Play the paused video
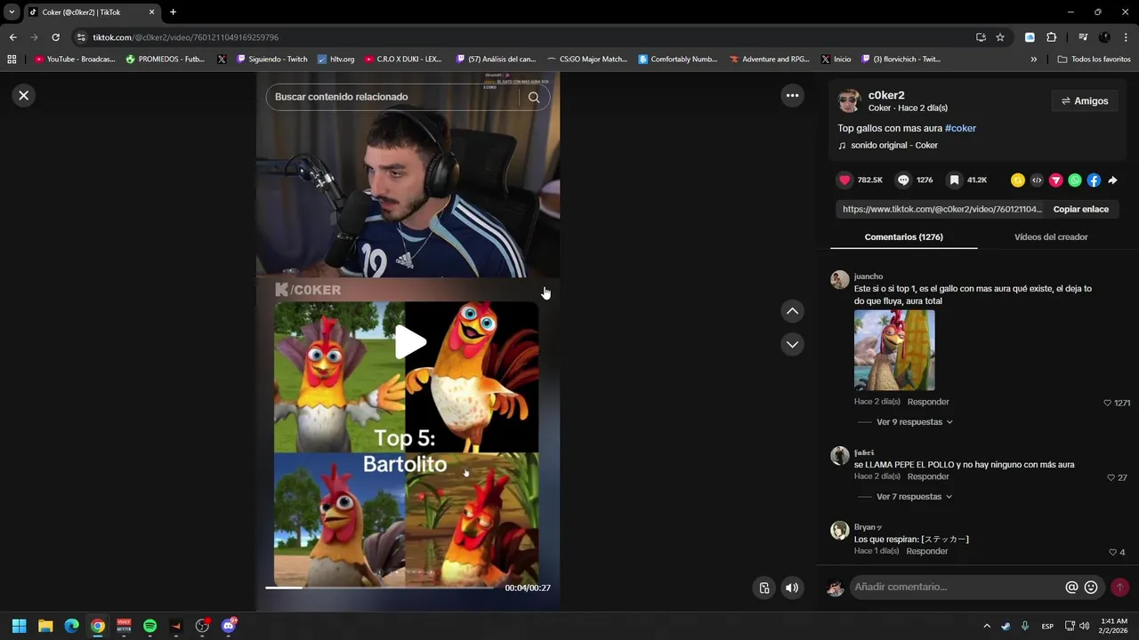The height and width of the screenshot is (640, 1139). pyautogui.click(x=409, y=342)
